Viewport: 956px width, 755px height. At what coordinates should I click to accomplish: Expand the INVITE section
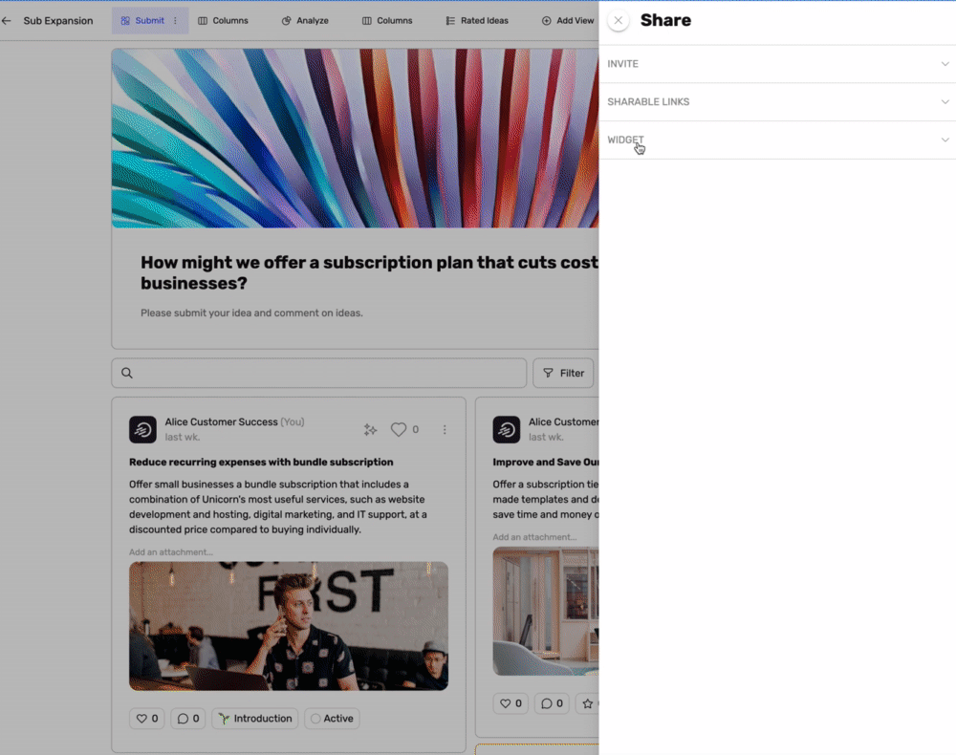click(x=777, y=64)
